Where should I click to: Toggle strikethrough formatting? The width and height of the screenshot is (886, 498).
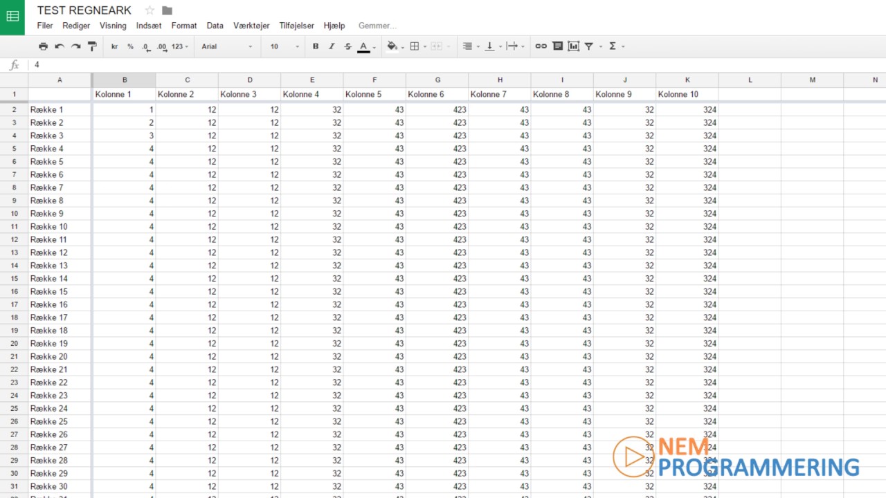point(348,46)
